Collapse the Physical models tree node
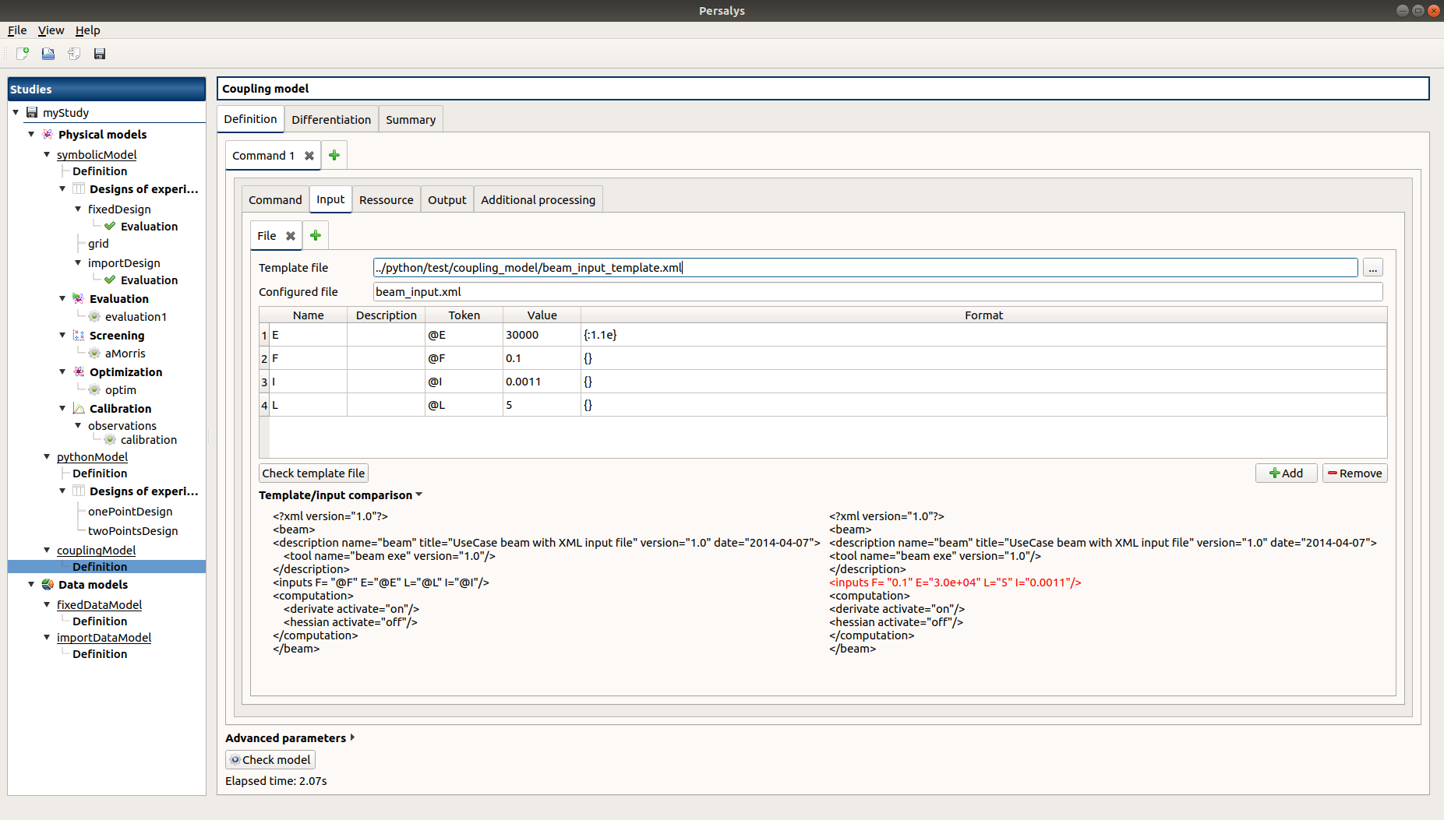1444x820 pixels. point(31,134)
